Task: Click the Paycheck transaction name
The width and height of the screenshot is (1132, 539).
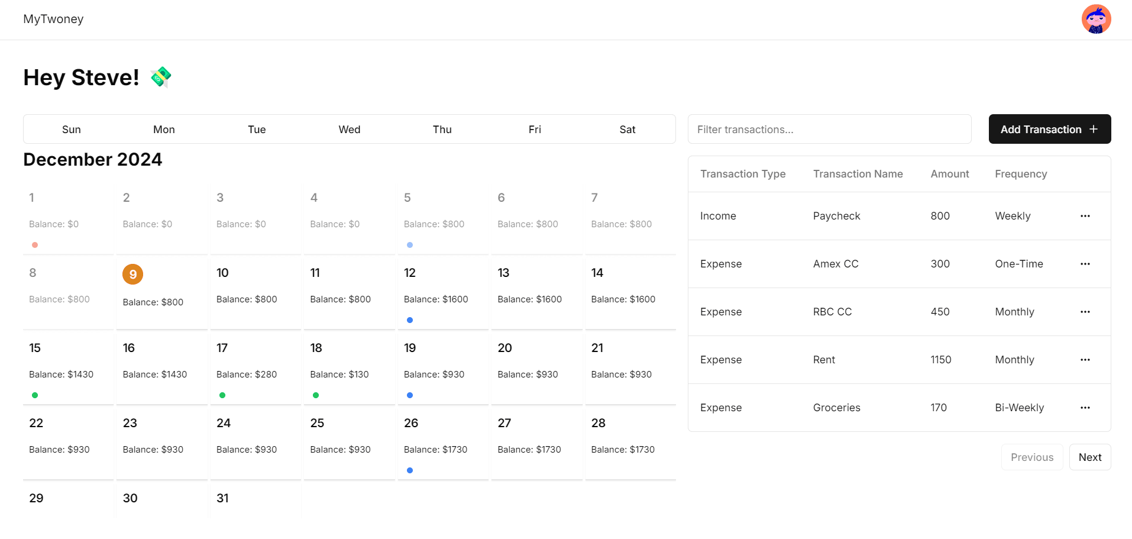Action: [x=836, y=216]
